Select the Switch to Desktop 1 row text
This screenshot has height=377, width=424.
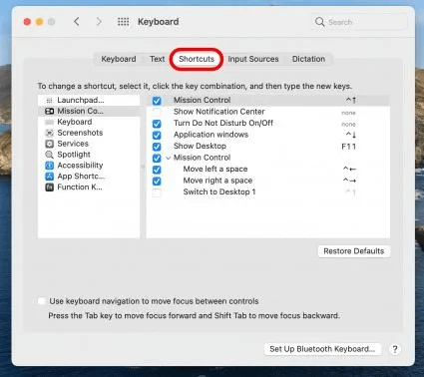click(x=219, y=192)
